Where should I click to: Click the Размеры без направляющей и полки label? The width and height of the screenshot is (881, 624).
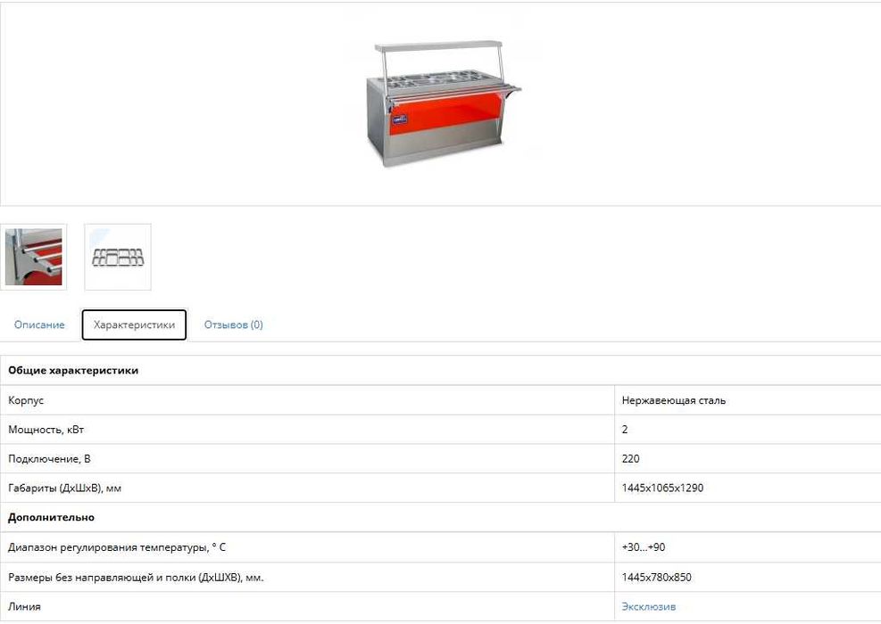(136, 578)
